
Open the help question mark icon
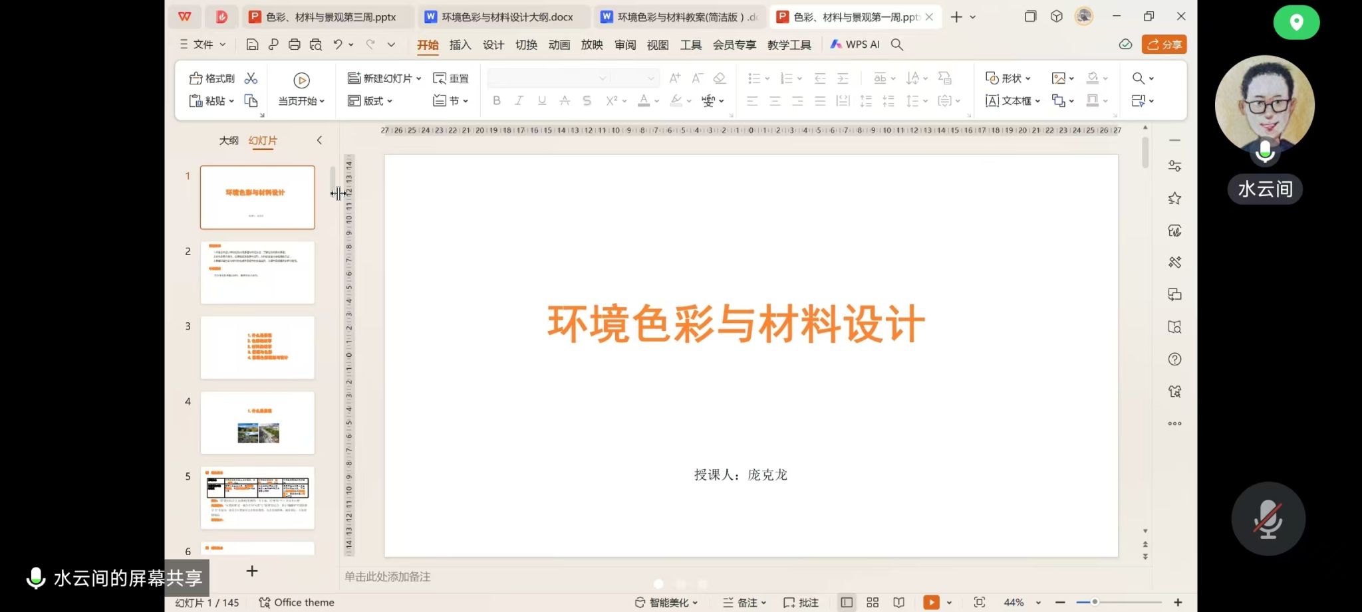pos(1174,359)
